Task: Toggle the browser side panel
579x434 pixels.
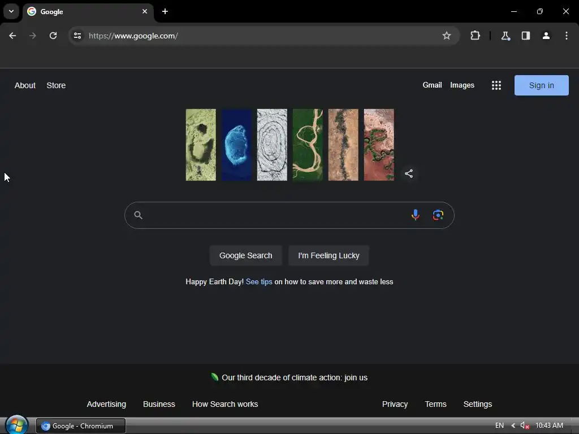Action: (526, 36)
